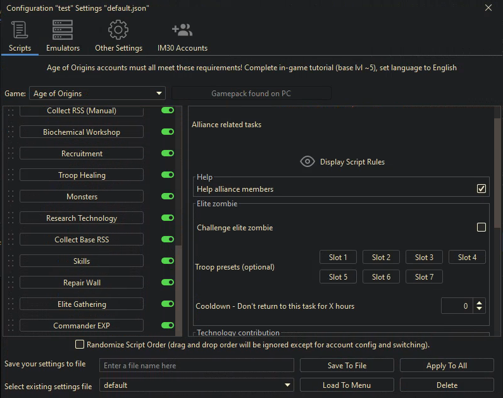Check Randomize Script Order checkbox
The width and height of the screenshot is (503, 398).
pos(80,345)
